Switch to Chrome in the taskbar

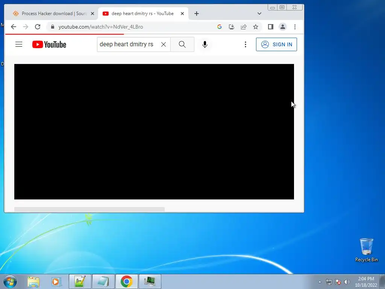(x=127, y=281)
